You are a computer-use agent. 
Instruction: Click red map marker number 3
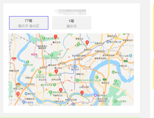point(82,93)
